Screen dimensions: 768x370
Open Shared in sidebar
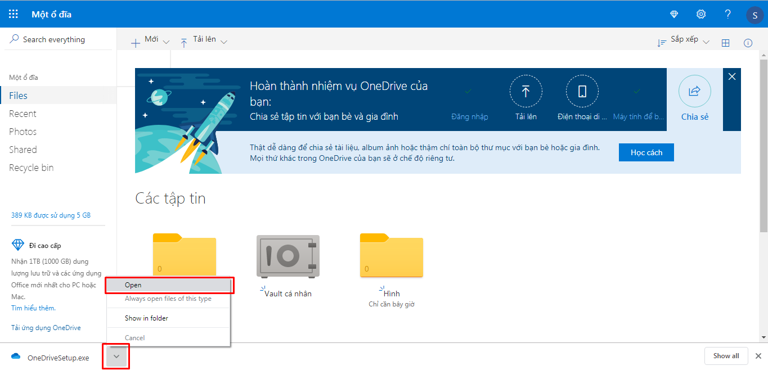point(59,150)
